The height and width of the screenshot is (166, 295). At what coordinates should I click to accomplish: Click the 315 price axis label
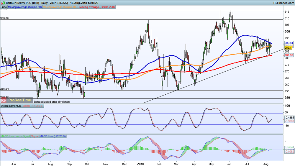coord(287,12)
